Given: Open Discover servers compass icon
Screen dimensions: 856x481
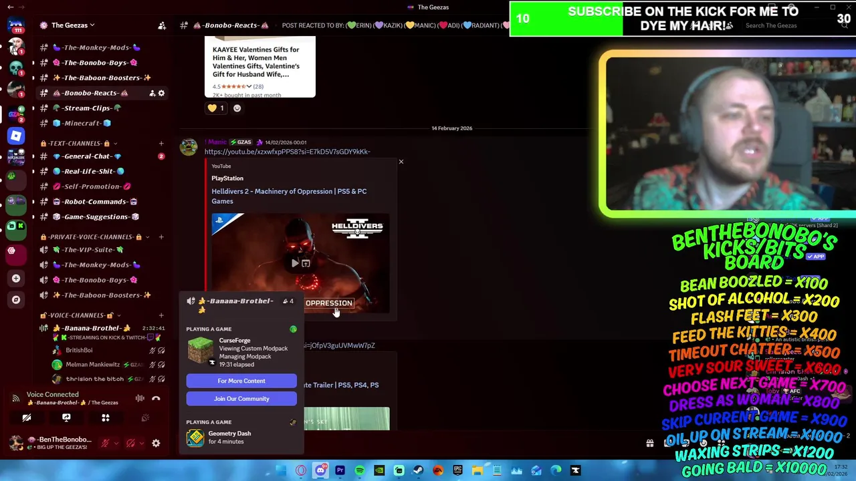Looking at the screenshot, I should (x=16, y=300).
